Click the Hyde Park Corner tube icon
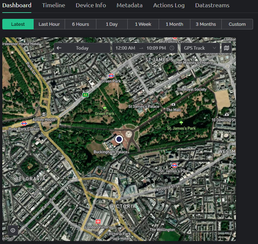The height and width of the screenshot is (244, 258). click(24, 123)
